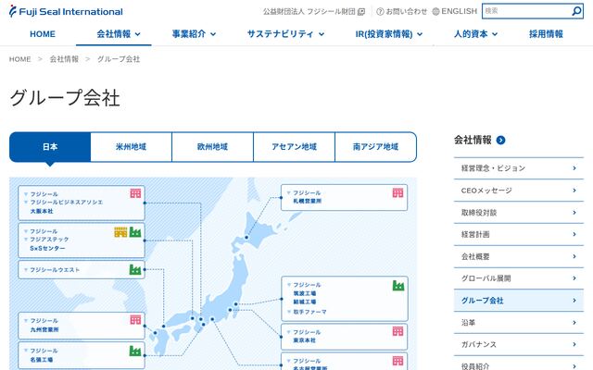The width and height of the screenshot is (593, 370).
Task: Expand the フジシール triangle in 札幌営業所 card
Action: (x=288, y=193)
